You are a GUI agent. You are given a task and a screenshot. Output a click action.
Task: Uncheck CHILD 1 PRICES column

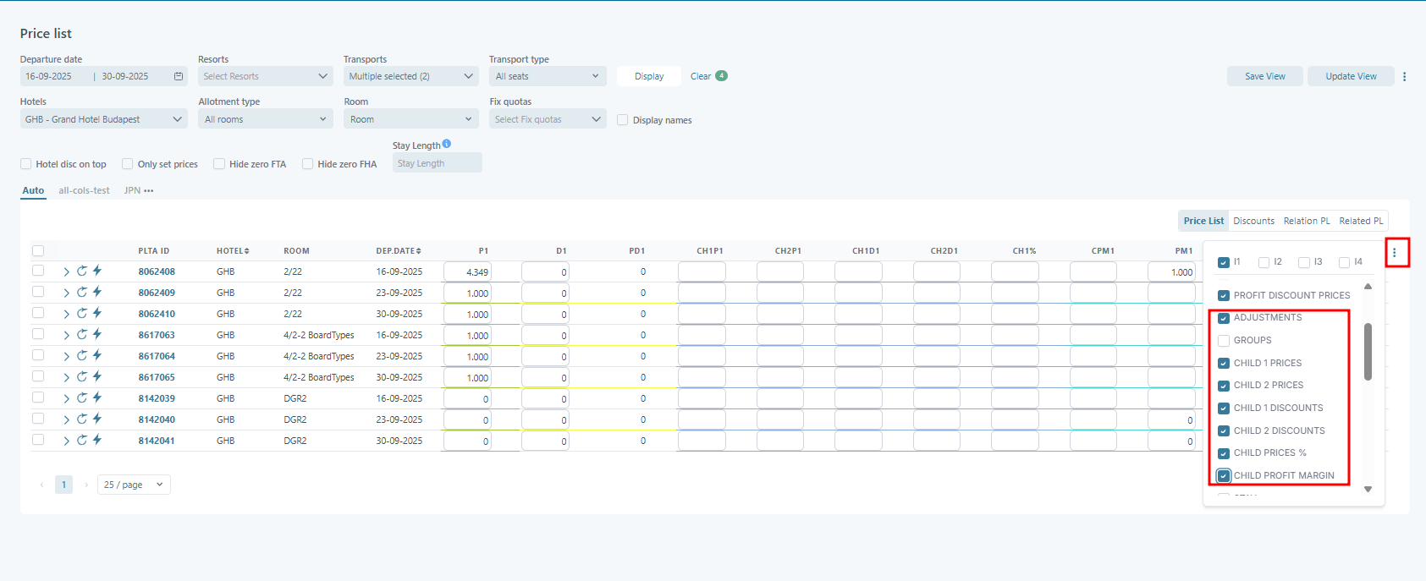point(1224,364)
